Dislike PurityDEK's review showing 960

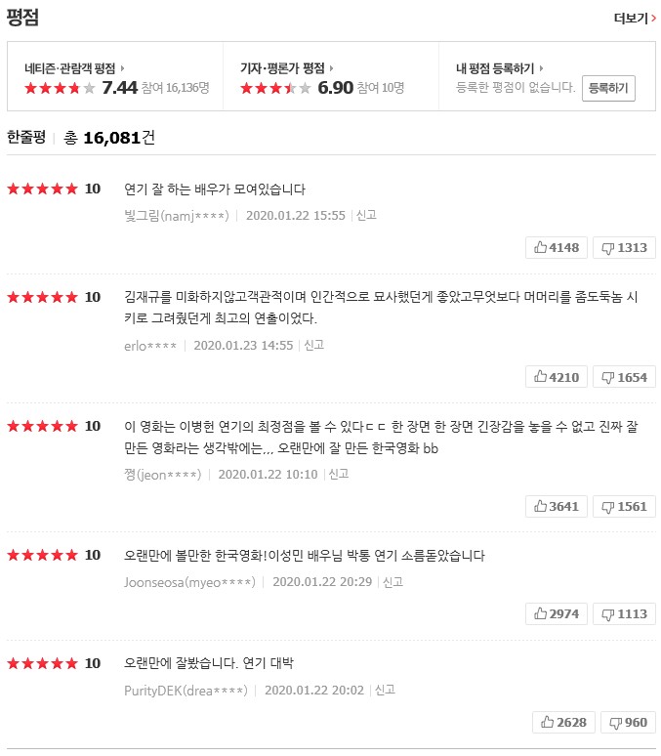click(x=628, y=722)
